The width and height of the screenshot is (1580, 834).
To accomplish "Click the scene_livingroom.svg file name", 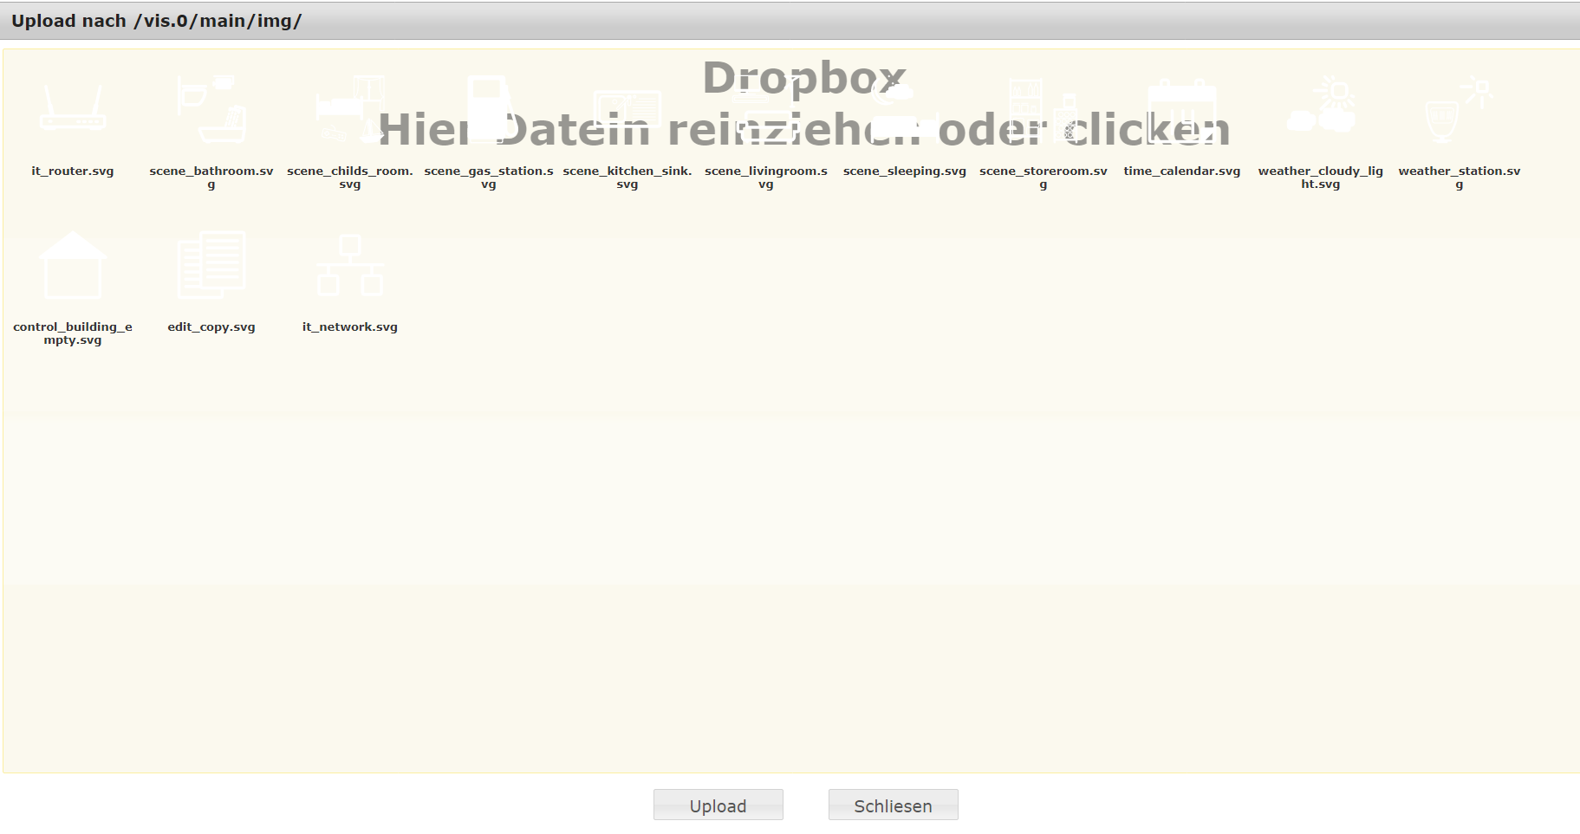I will point(766,178).
